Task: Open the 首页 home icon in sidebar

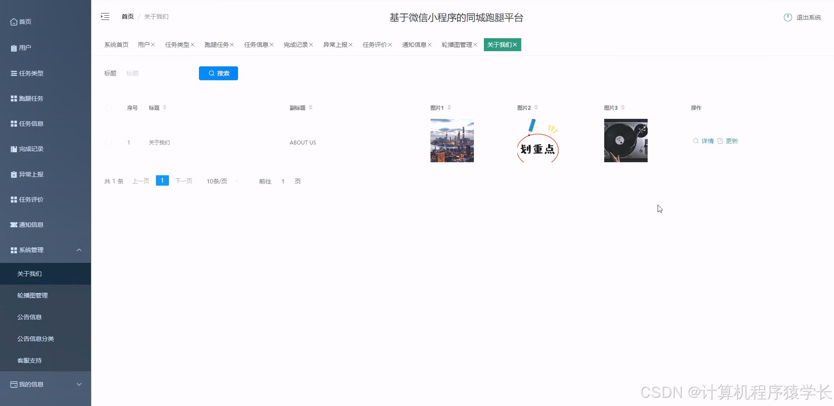Action: [x=13, y=21]
